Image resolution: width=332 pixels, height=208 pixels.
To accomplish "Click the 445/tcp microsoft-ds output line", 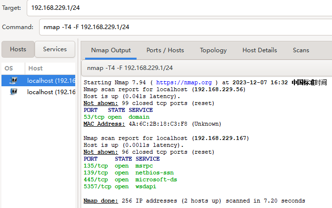I will click(130, 179).
